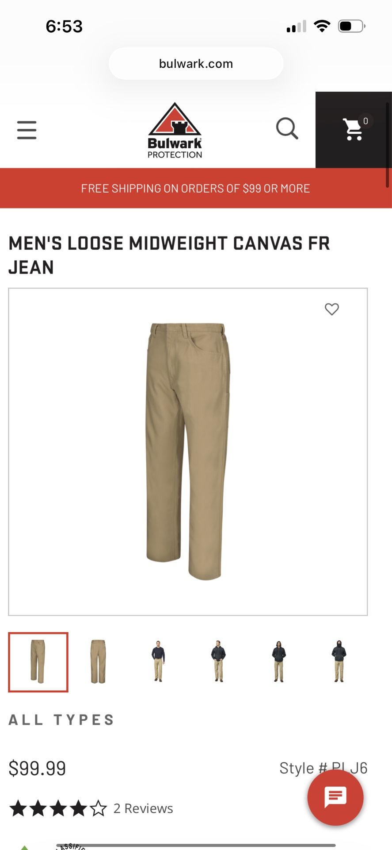This screenshot has height=850, width=392.
Task: Tap the free shipping promo banner
Action: coord(196,188)
